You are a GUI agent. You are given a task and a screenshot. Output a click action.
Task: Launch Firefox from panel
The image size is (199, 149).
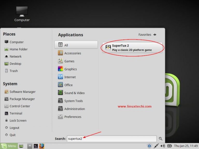coord(42,146)
